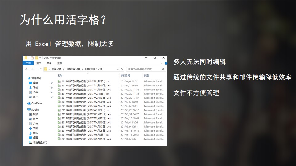The width and height of the screenshot is (296, 166).
Task: Open 本地磁盘 (C:) drive in sidebar
Action: tap(40, 142)
